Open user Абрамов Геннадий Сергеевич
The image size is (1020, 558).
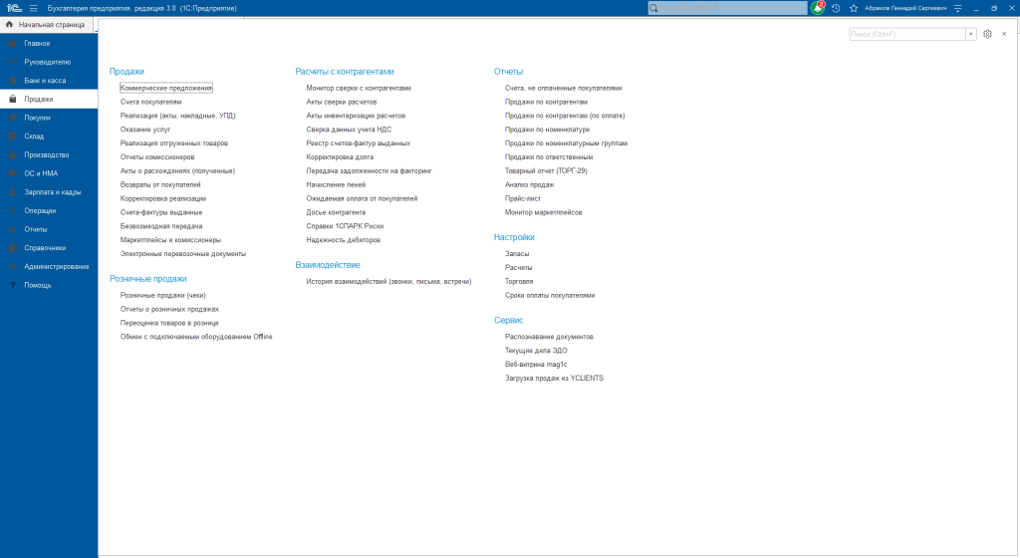point(904,8)
